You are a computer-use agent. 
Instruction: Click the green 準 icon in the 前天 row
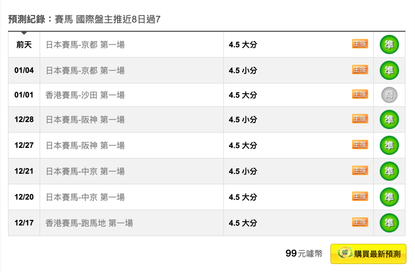[x=389, y=45]
